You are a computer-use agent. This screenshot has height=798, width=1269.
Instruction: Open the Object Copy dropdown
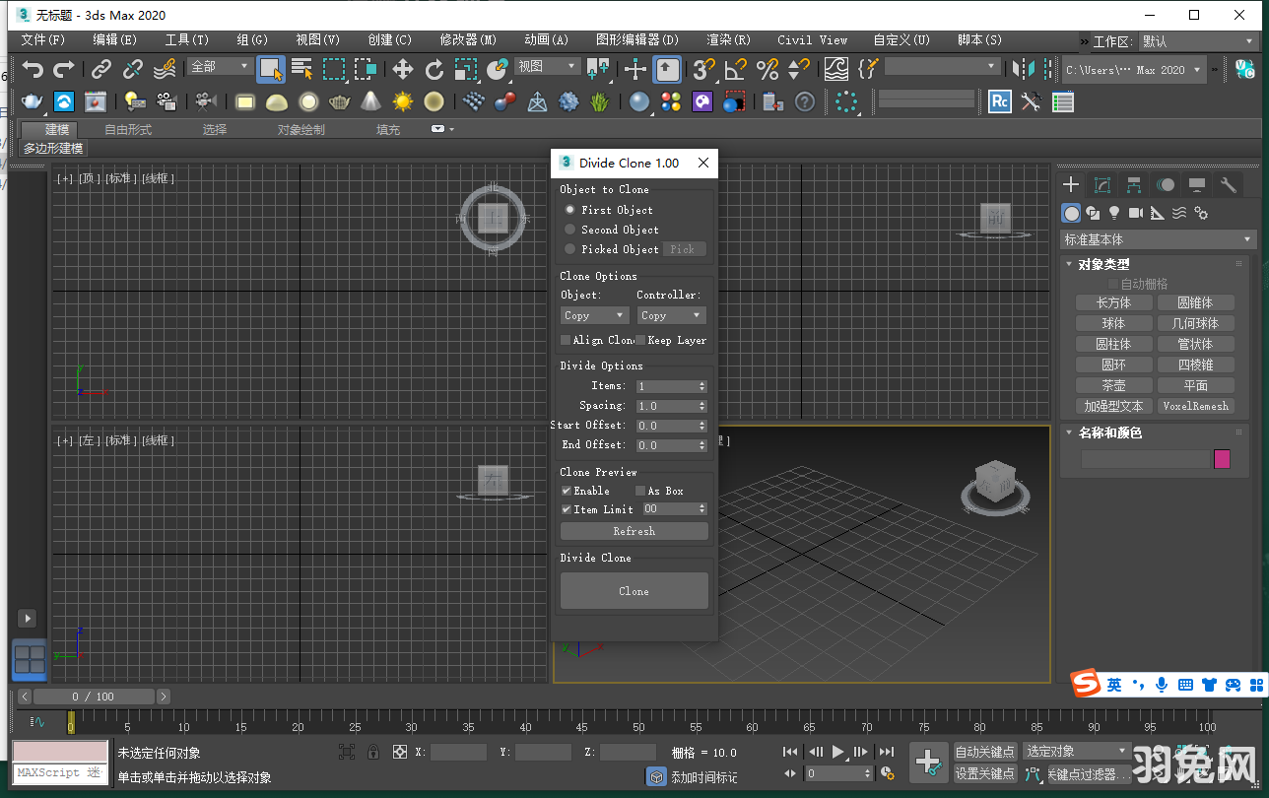coord(593,315)
